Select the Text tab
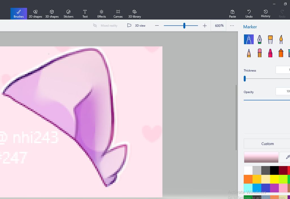Screen dimensions: 290x199 (x=85, y=14)
